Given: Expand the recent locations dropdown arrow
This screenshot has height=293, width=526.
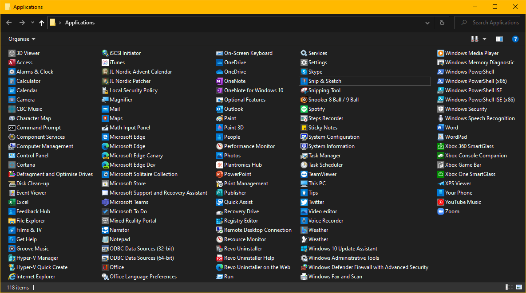Looking at the screenshot, I should pyautogui.click(x=32, y=23).
